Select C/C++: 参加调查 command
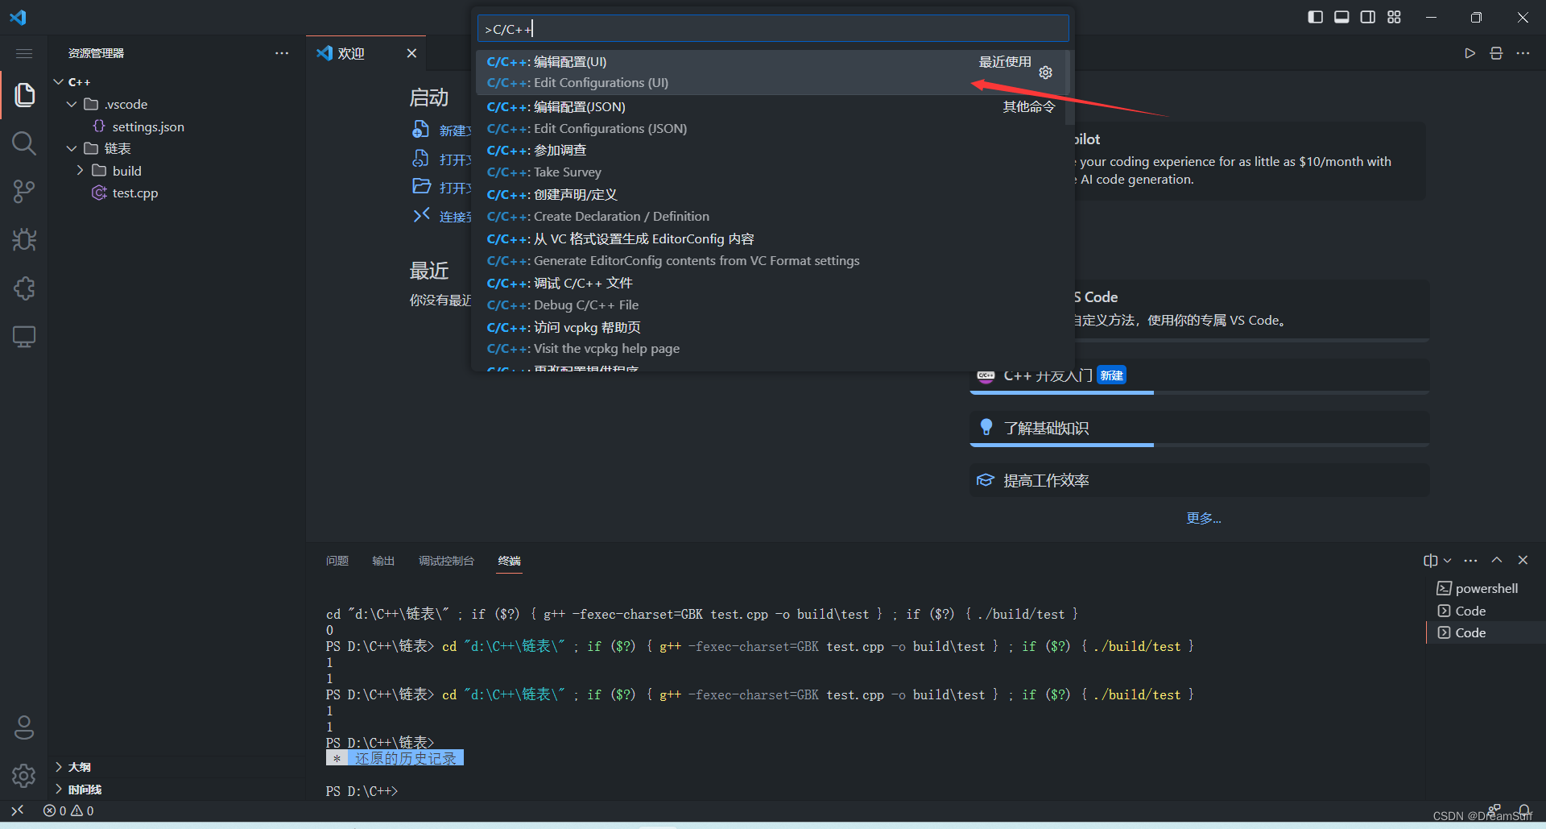This screenshot has height=829, width=1546. [771, 161]
